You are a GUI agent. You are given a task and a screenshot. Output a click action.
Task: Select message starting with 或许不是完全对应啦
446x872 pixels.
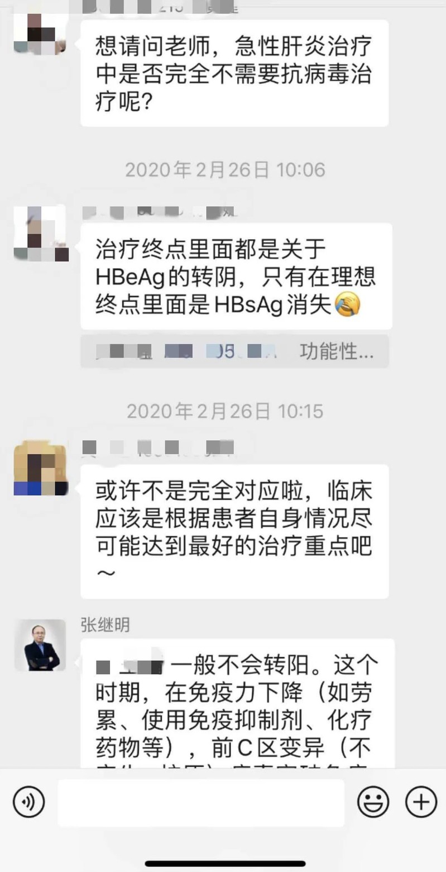click(x=234, y=531)
